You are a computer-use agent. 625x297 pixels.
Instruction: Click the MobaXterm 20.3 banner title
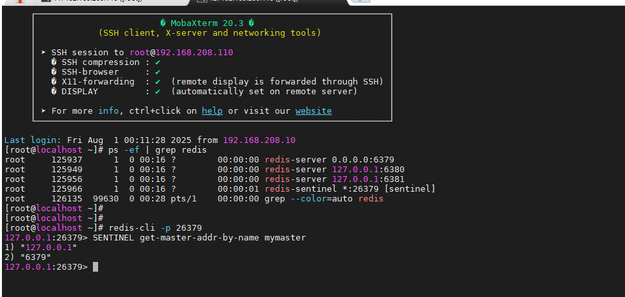(x=207, y=23)
